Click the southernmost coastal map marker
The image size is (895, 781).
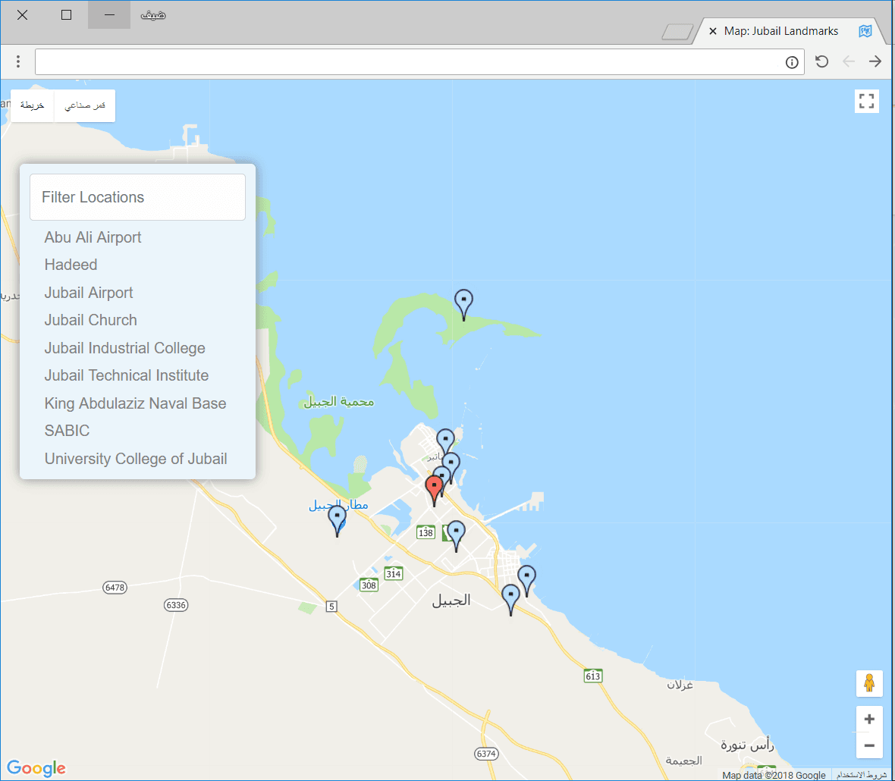coord(511,599)
